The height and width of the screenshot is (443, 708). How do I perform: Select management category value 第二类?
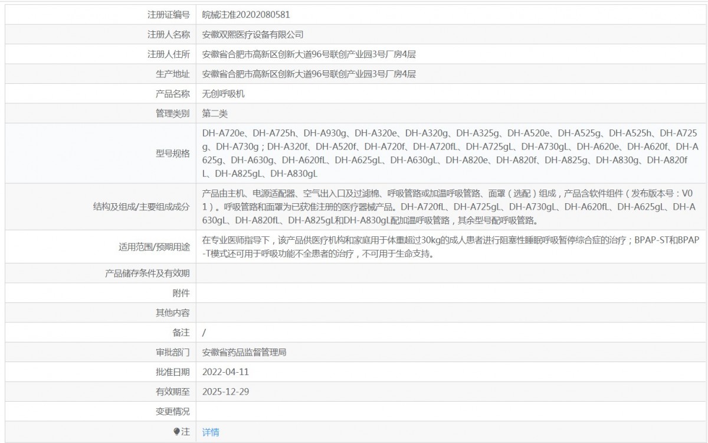215,113
